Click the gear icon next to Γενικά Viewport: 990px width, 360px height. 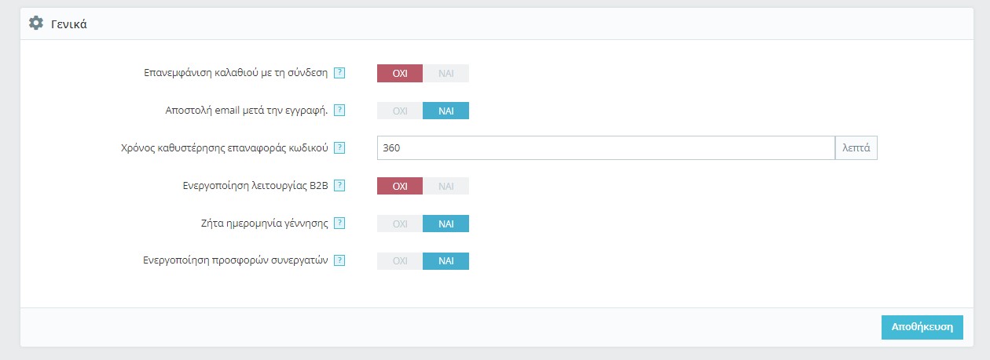click(35, 24)
